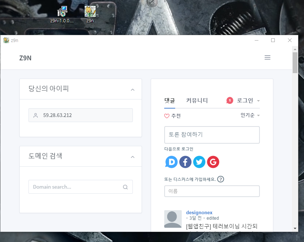Open the hamburger menu in Z9N header

tap(268, 57)
